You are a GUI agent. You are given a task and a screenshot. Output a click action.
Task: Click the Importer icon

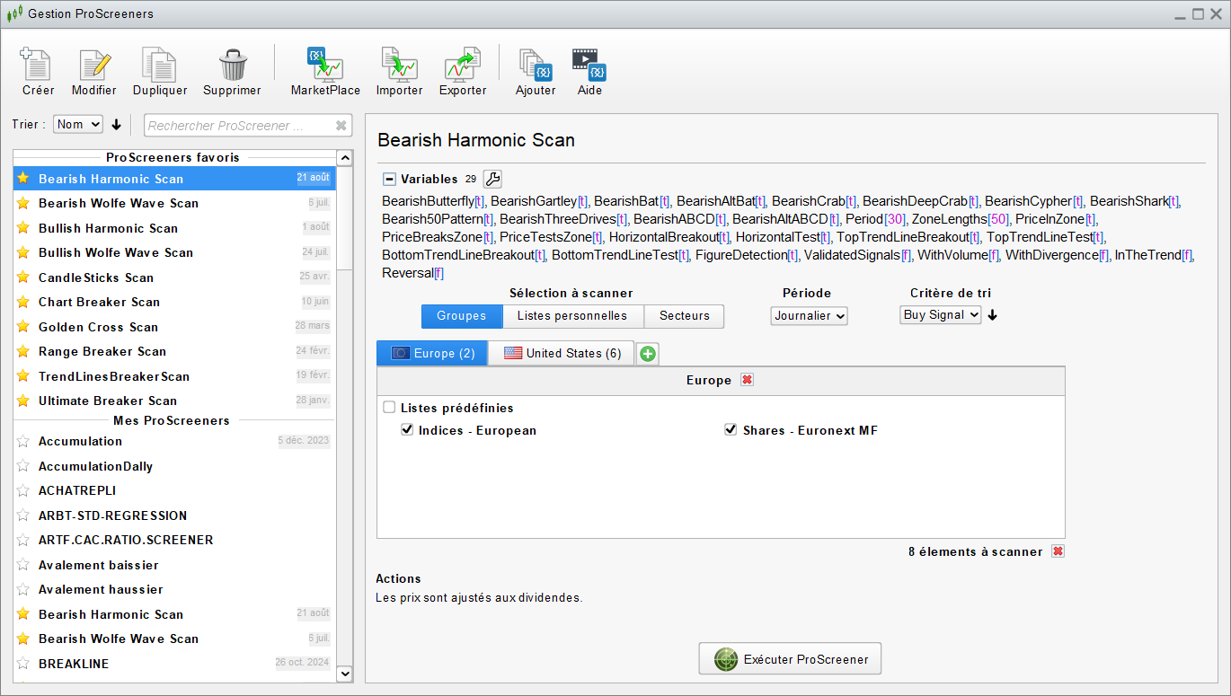tap(399, 66)
